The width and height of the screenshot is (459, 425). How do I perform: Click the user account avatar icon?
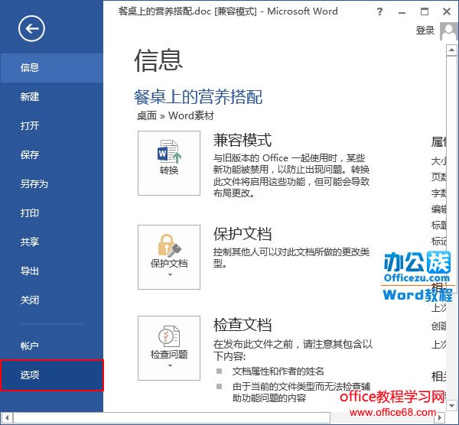point(448,31)
